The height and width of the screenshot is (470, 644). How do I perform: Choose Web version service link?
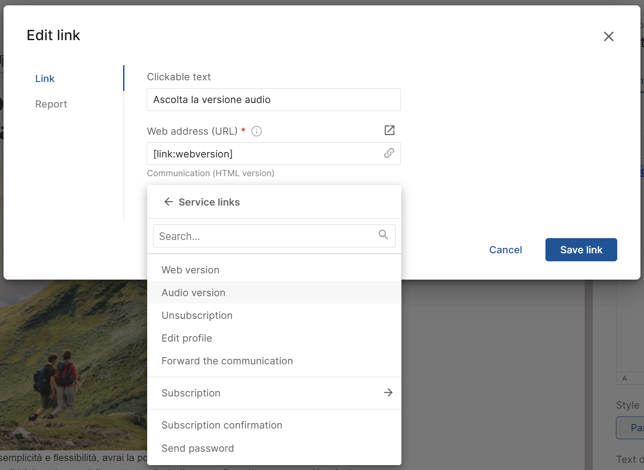(190, 270)
